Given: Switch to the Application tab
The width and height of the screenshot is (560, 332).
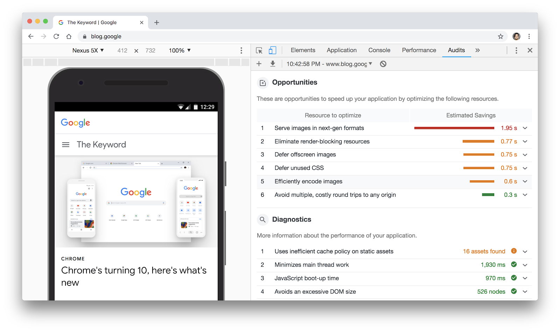Looking at the screenshot, I should point(342,50).
